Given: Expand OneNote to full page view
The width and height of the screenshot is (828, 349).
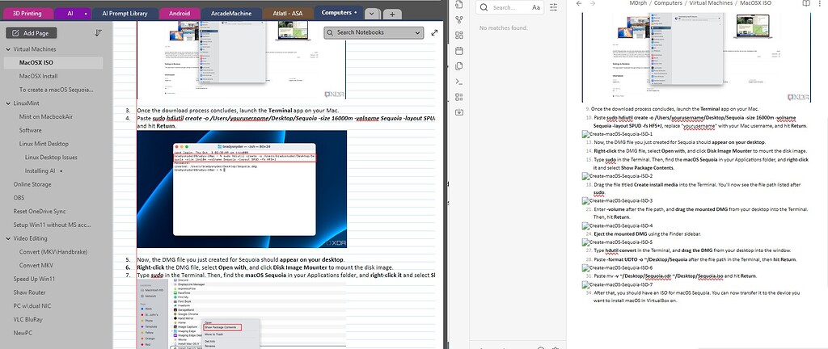Looking at the screenshot, I should 435,33.
